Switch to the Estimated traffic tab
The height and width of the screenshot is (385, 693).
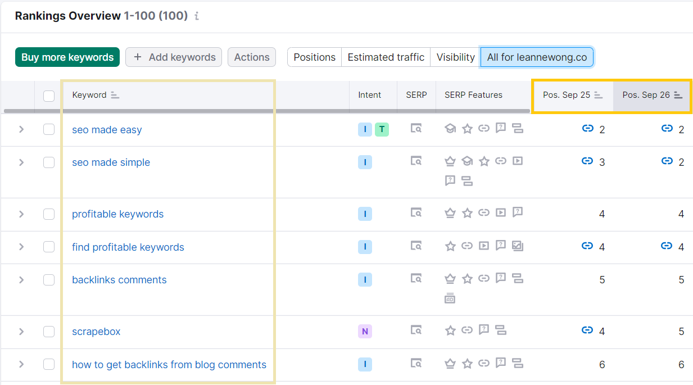(x=386, y=57)
